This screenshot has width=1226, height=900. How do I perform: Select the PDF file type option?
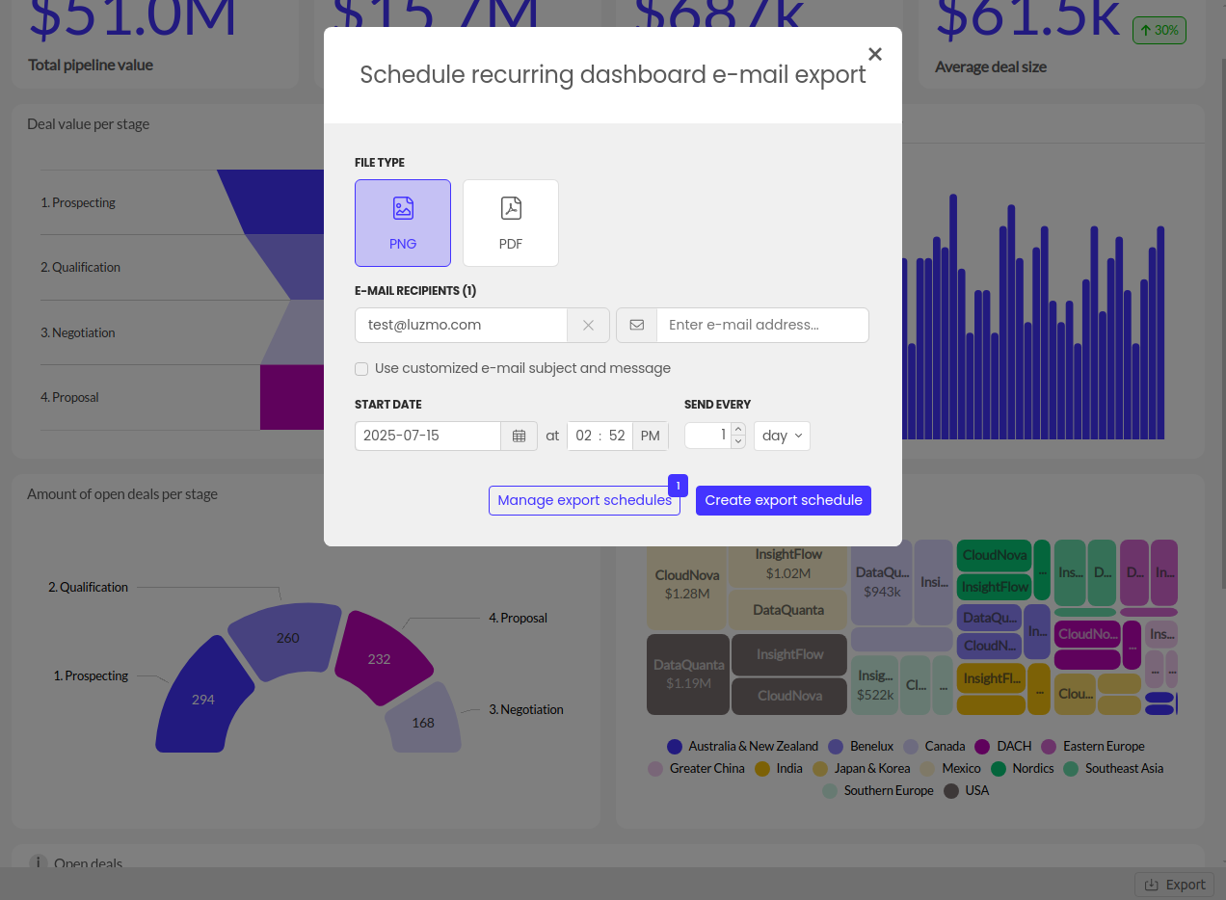(511, 223)
